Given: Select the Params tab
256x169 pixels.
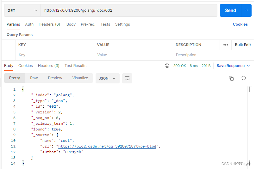Looking at the screenshot, I should click(x=13, y=24).
